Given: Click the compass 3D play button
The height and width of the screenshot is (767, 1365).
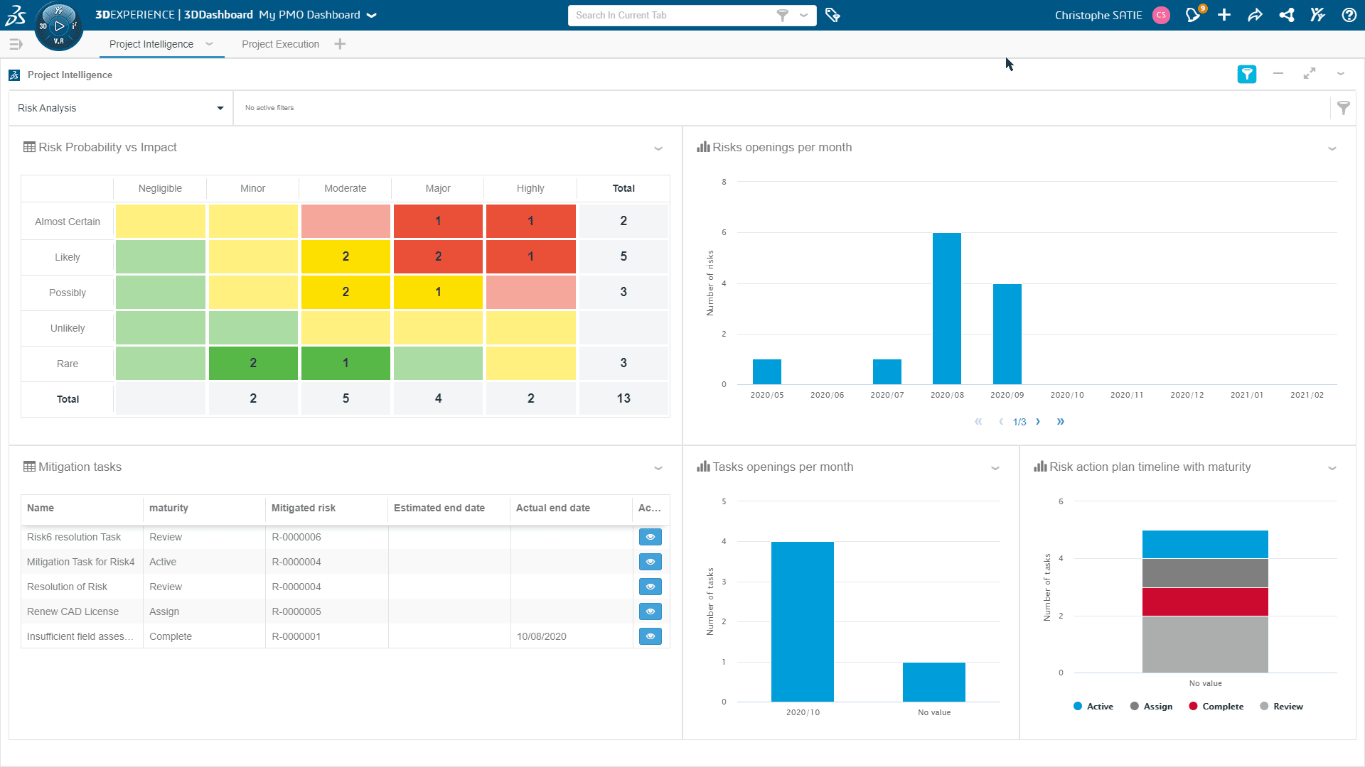Looking at the screenshot, I should 59,26.
